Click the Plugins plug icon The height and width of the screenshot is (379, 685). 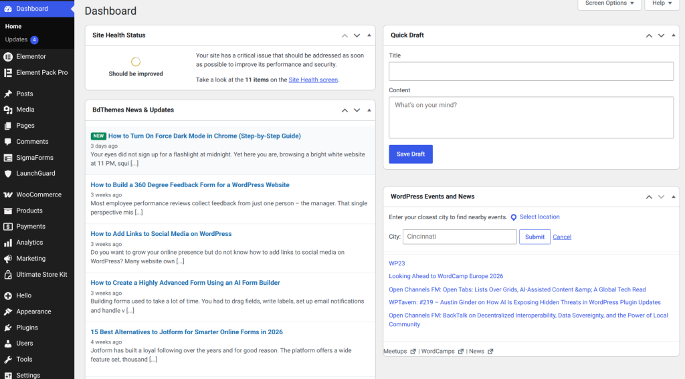coord(8,328)
